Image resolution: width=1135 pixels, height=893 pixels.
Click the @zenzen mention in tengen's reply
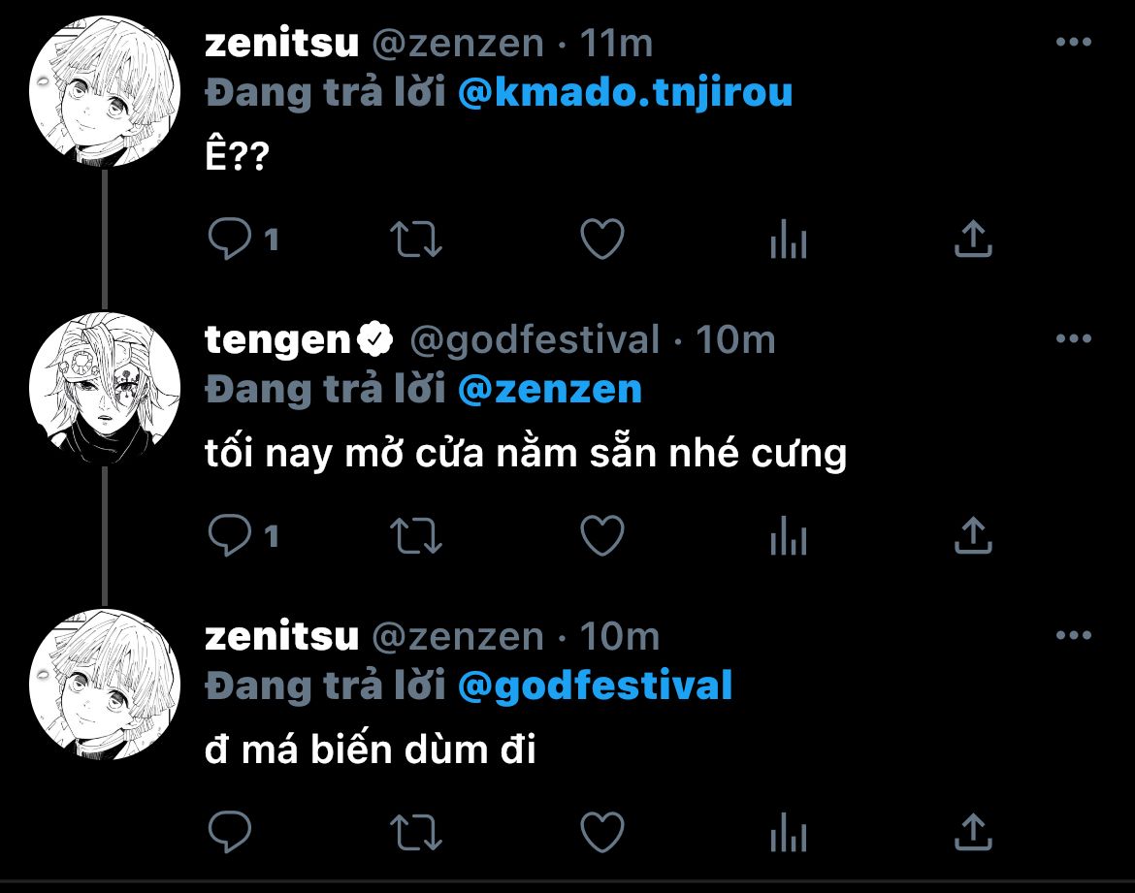pyautogui.click(x=549, y=390)
